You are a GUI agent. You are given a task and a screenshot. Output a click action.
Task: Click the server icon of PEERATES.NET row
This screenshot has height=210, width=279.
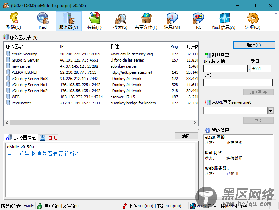[x=8, y=72]
